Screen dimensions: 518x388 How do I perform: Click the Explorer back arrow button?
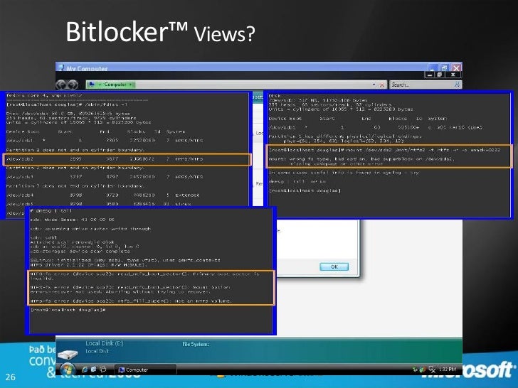tap(61, 85)
